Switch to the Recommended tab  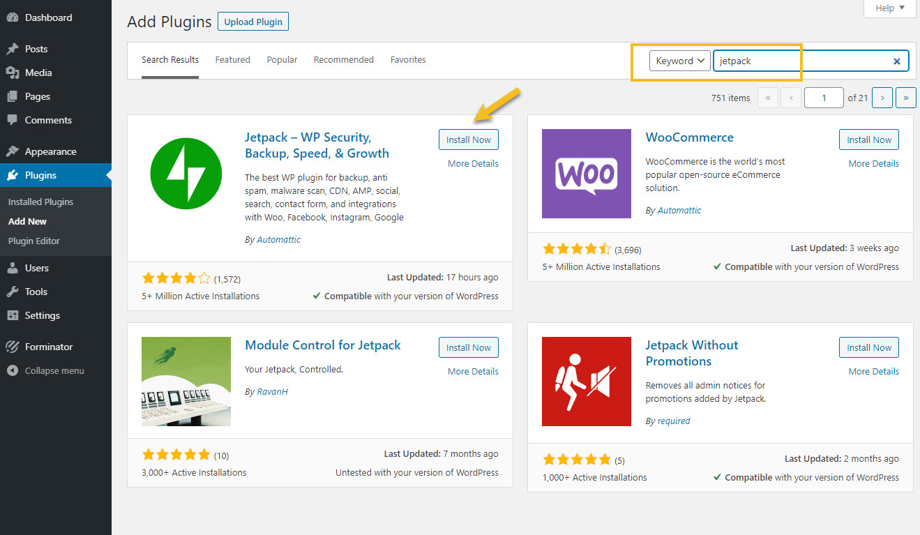pyautogui.click(x=344, y=60)
